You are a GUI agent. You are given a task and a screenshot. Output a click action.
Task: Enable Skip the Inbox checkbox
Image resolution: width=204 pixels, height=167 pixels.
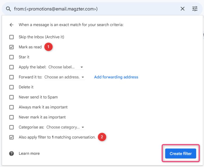point(11,37)
